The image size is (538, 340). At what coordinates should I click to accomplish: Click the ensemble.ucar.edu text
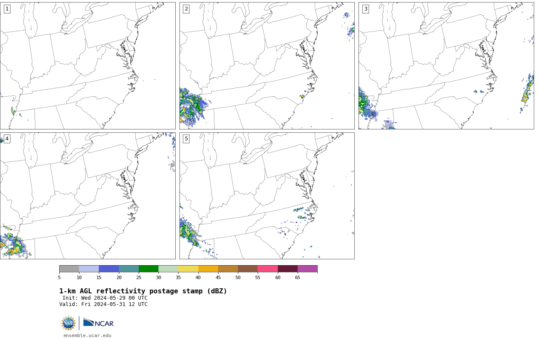[x=87, y=335]
